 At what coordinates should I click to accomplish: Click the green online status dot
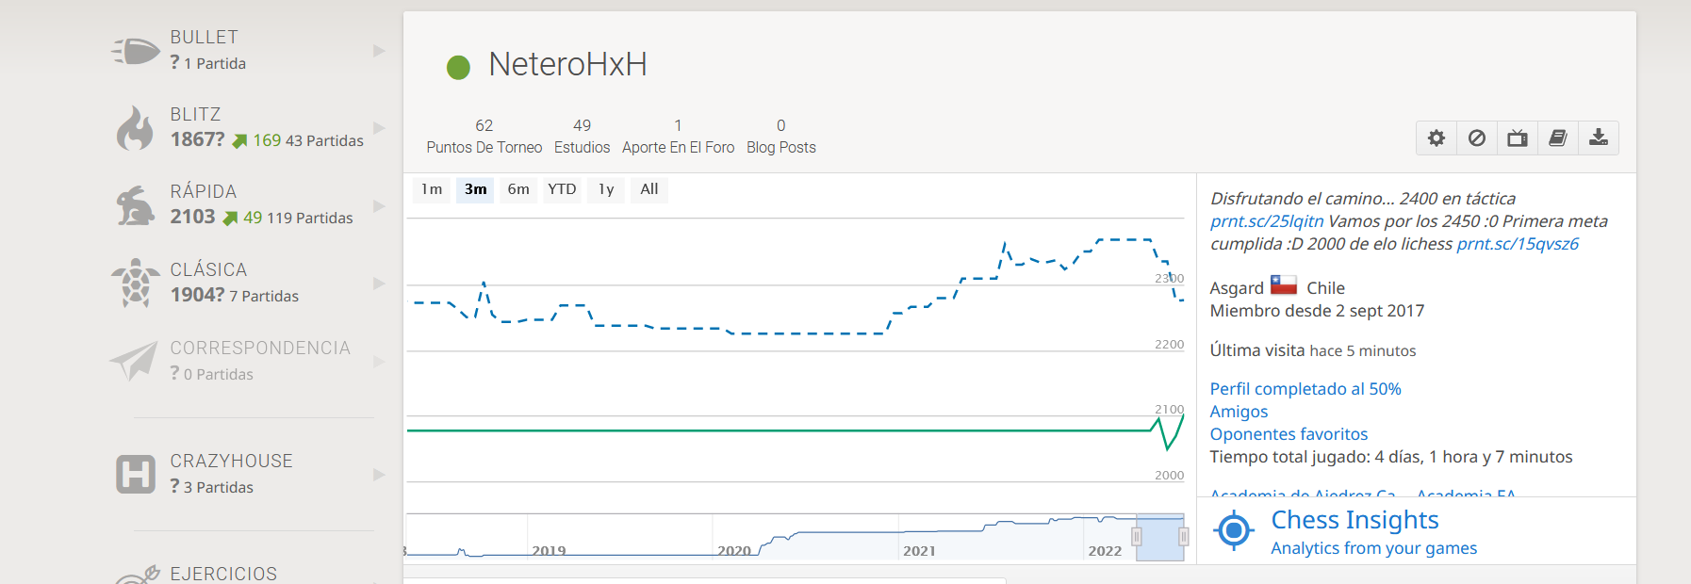[458, 67]
